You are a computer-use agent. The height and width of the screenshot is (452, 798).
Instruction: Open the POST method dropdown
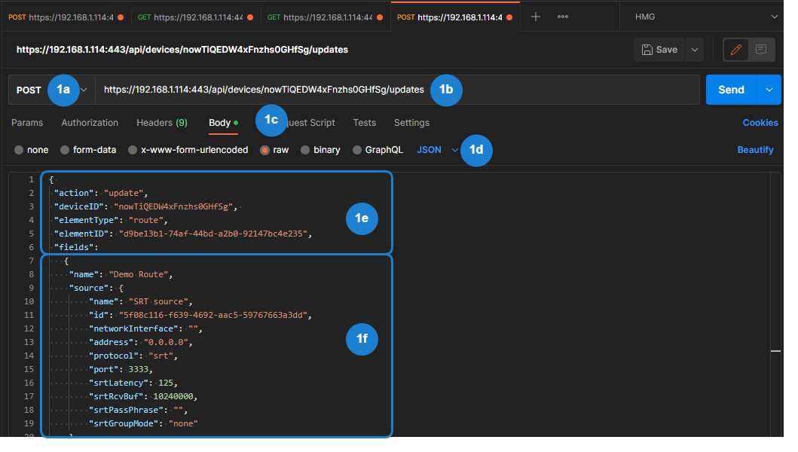pos(84,90)
